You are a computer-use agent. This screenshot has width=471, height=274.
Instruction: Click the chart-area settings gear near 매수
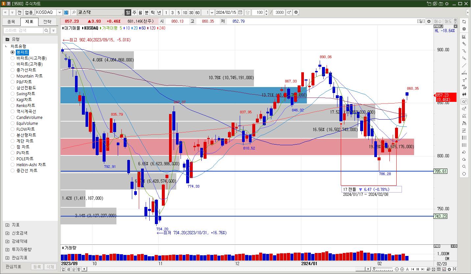[429, 21]
